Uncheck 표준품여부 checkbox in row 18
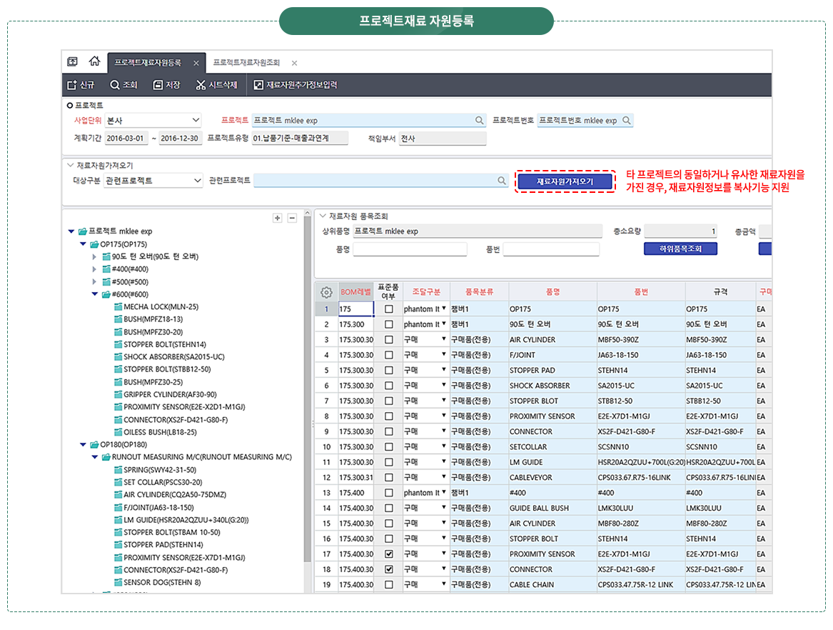 pyautogui.click(x=389, y=569)
